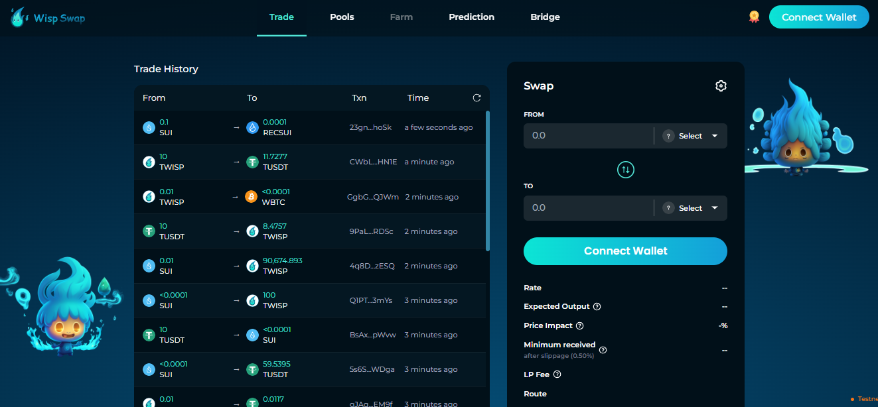Click the swap direction arrows icon

[625, 170]
